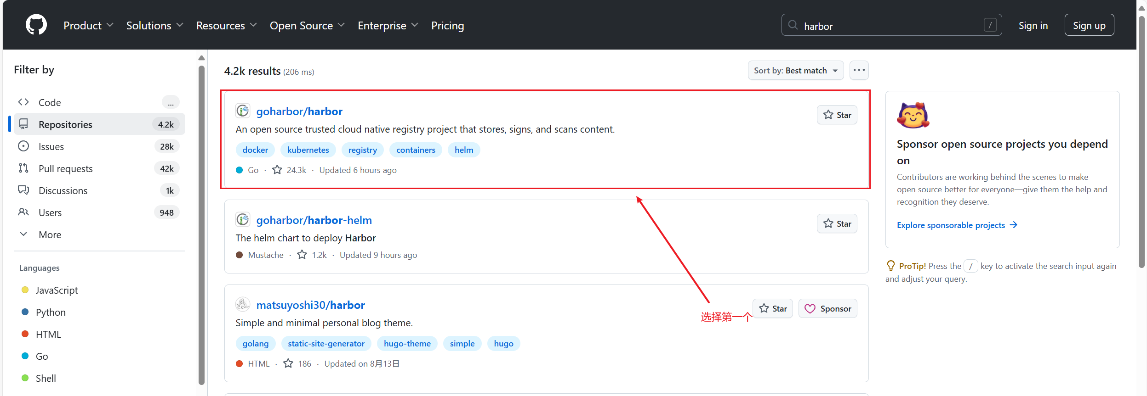
Task: Click the 186 star icon for matsuyoshi30/harbor
Action: [x=288, y=363]
